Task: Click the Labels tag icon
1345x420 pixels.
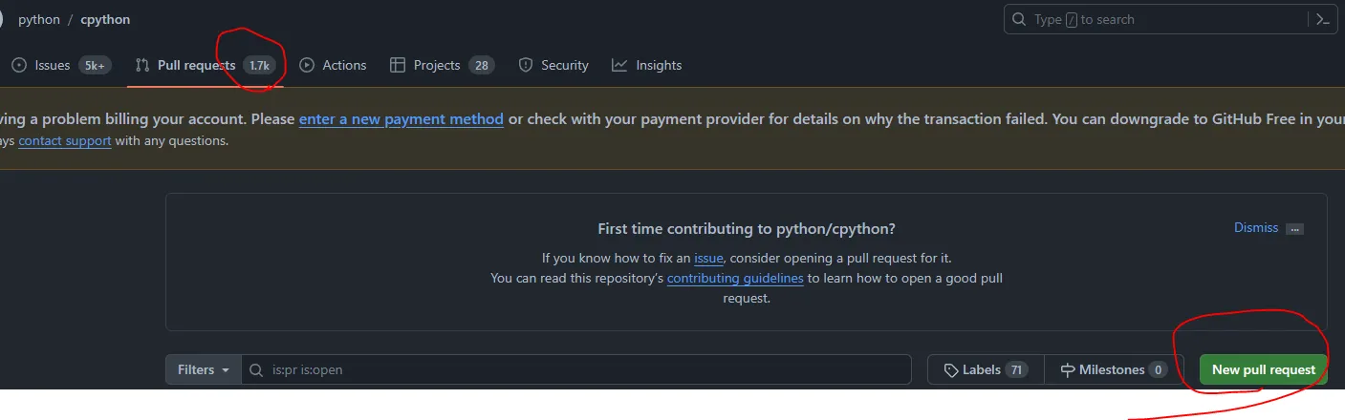Action: tap(950, 369)
